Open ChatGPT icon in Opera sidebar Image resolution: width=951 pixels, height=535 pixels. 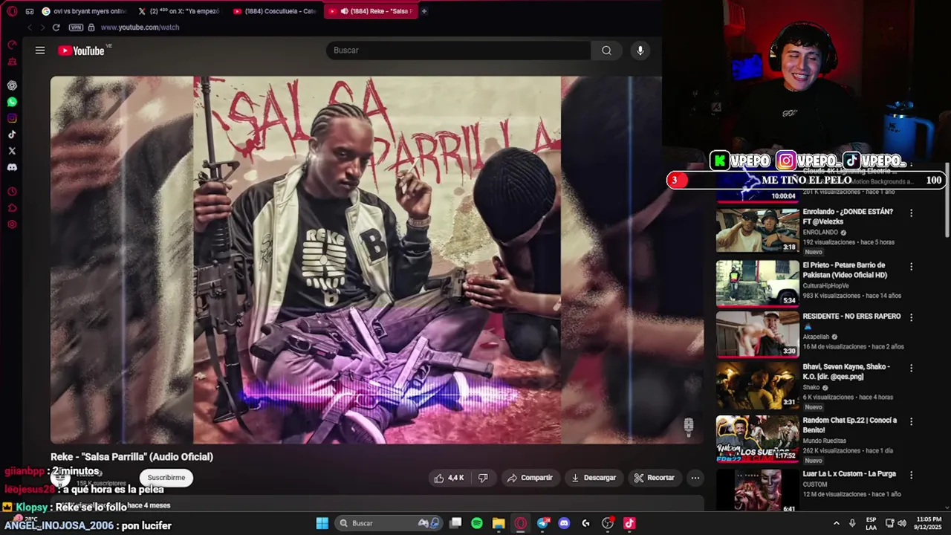[12, 85]
